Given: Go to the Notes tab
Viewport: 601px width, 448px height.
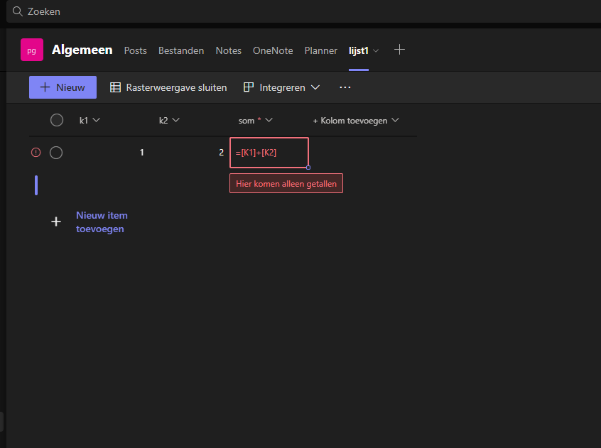Looking at the screenshot, I should pos(229,50).
